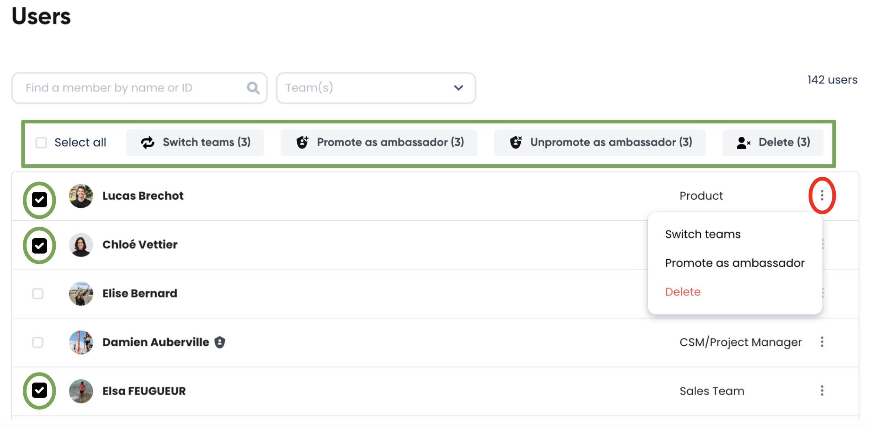Click Lucas Brechot's profile avatar

[81, 196]
